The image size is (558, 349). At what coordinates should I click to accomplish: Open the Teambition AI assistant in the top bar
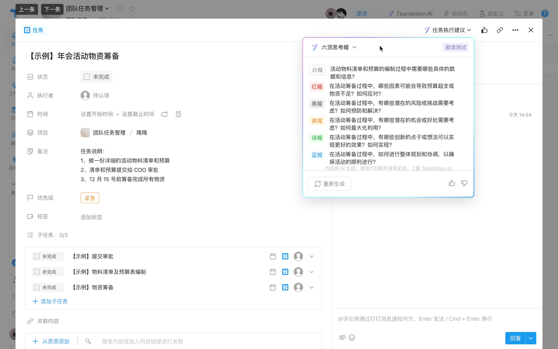(x=410, y=13)
